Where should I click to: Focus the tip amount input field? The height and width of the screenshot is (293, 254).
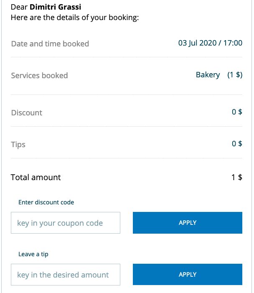pyautogui.click(x=66, y=275)
